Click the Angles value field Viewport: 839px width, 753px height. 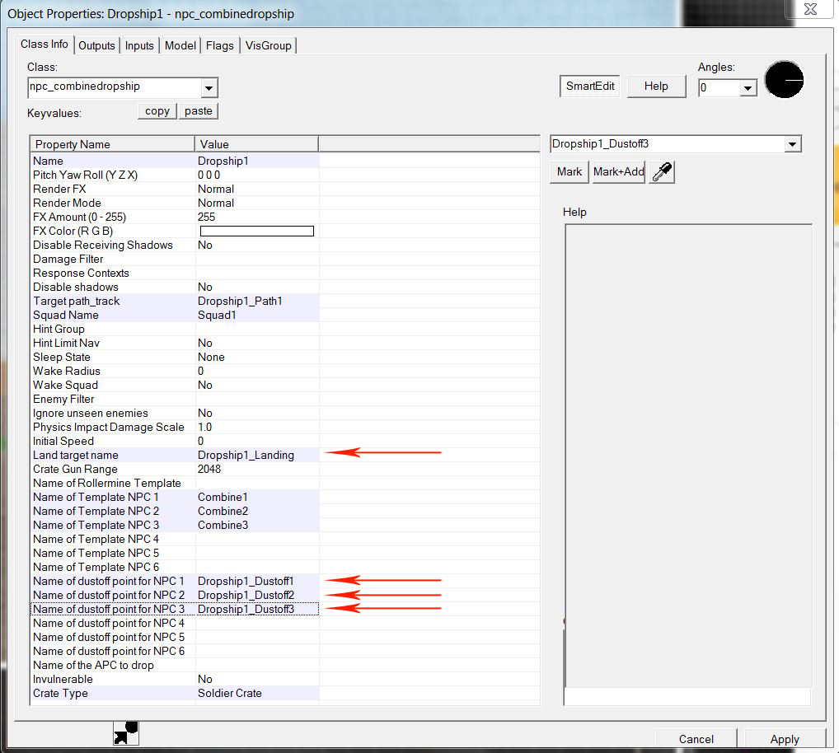(719, 87)
